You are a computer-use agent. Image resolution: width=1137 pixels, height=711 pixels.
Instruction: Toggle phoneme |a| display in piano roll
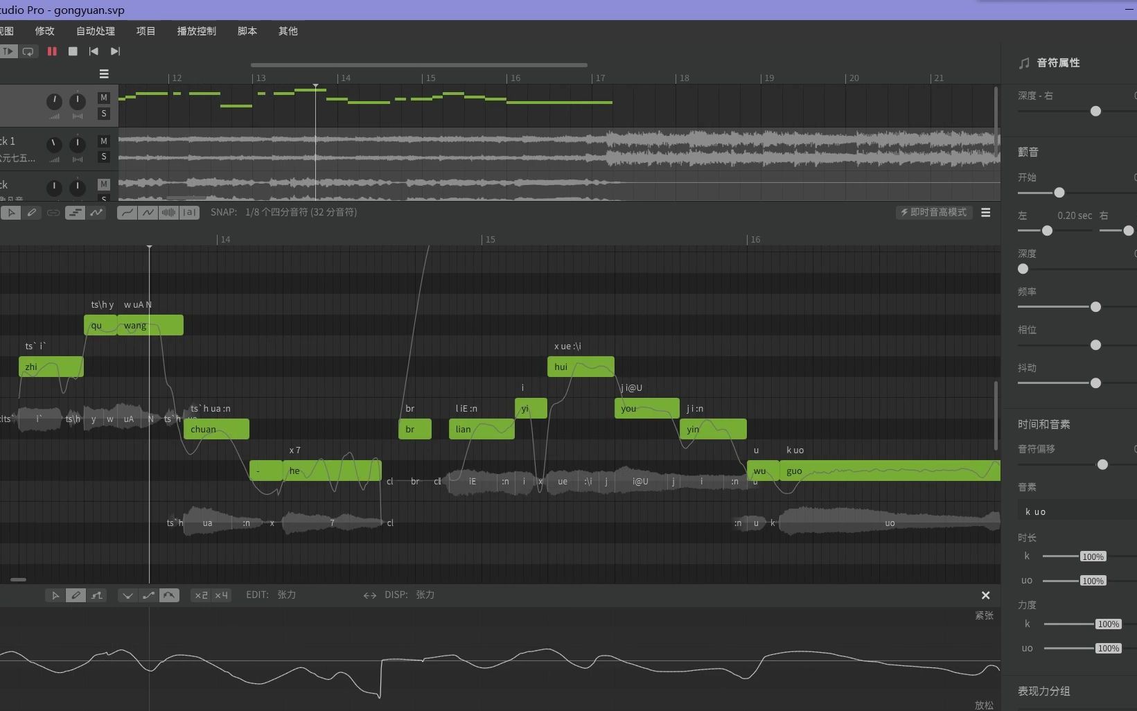[x=189, y=213]
